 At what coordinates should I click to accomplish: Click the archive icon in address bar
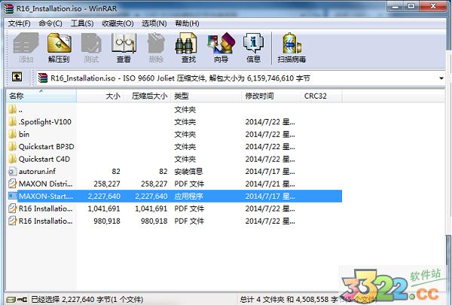[43, 78]
